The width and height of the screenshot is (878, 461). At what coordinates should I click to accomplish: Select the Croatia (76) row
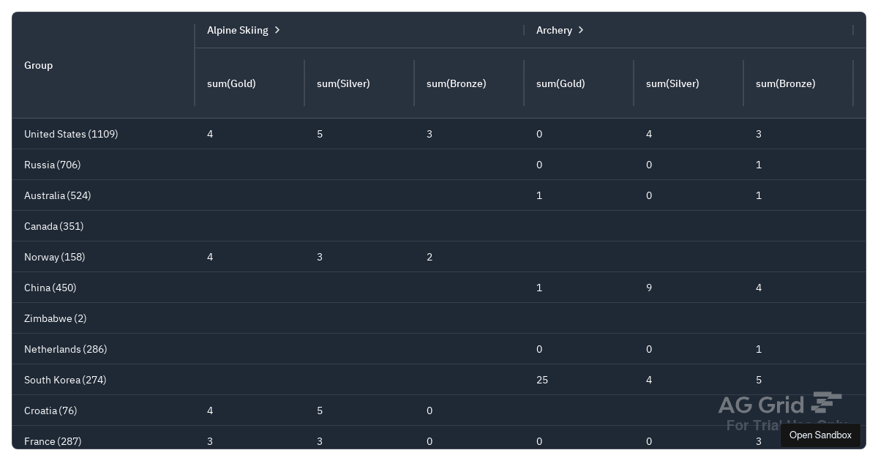[439, 411]
